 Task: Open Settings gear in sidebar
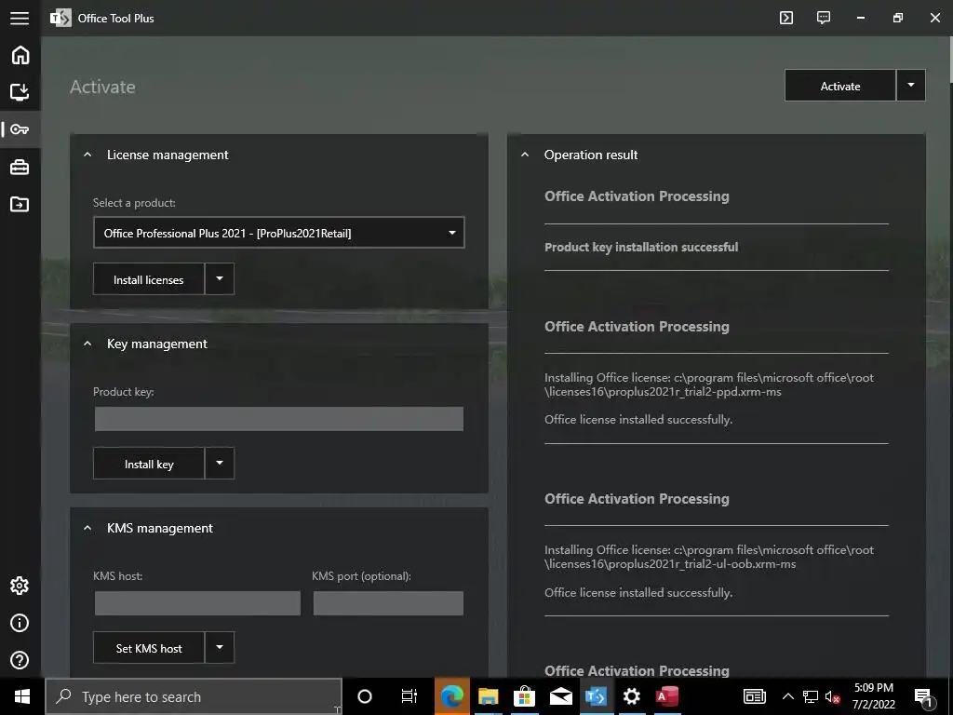click(x=20, y=586)
